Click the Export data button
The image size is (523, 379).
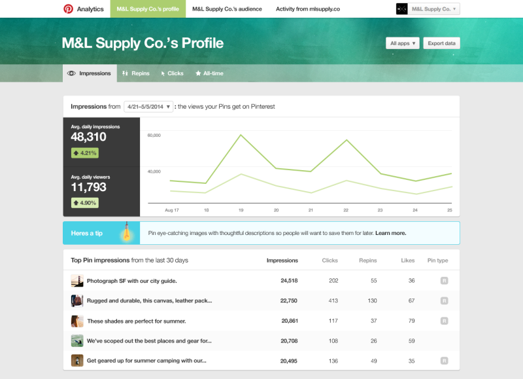tap(442, 43)
